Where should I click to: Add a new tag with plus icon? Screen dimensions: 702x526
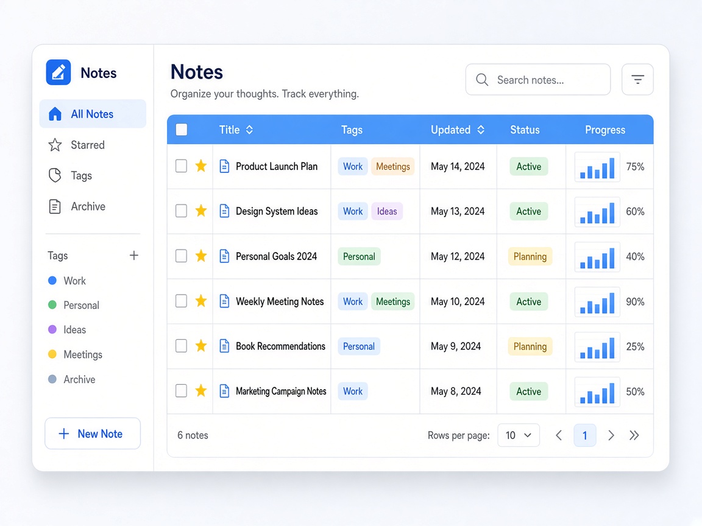click(x=134, y=256)
